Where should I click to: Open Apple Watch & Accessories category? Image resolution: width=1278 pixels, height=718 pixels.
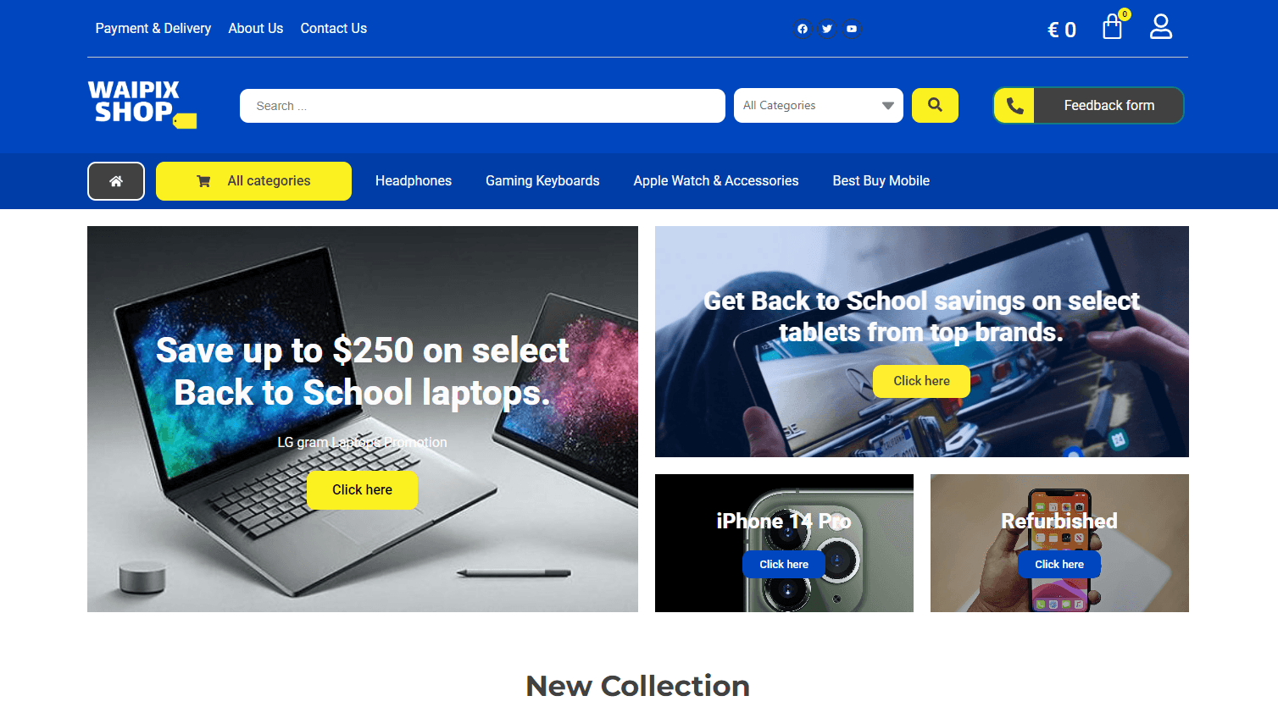coord(716,181)
